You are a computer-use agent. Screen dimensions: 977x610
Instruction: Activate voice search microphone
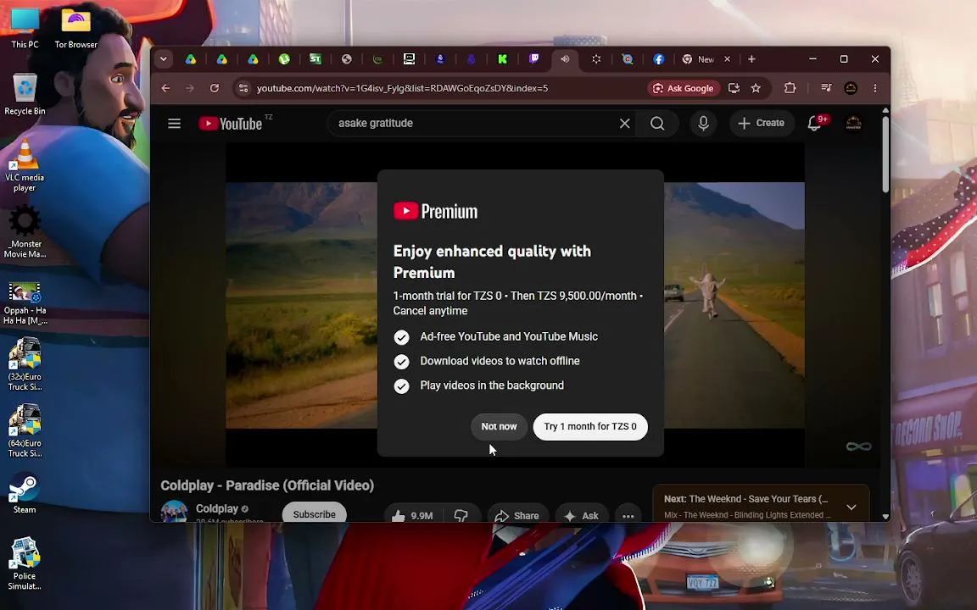pyautogui.click(x=703, y=123)
